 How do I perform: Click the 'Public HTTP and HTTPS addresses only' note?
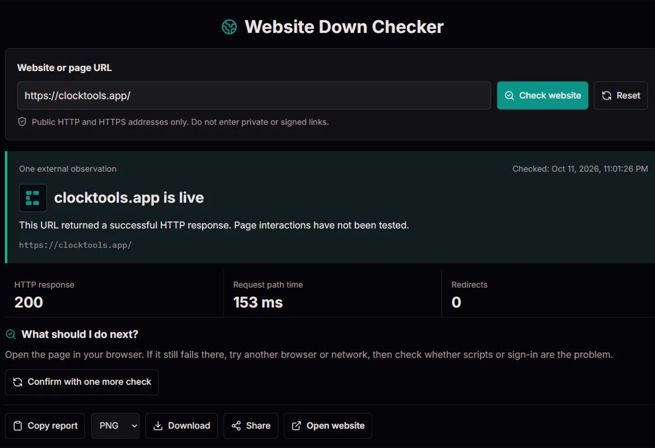tap(180, 122)
